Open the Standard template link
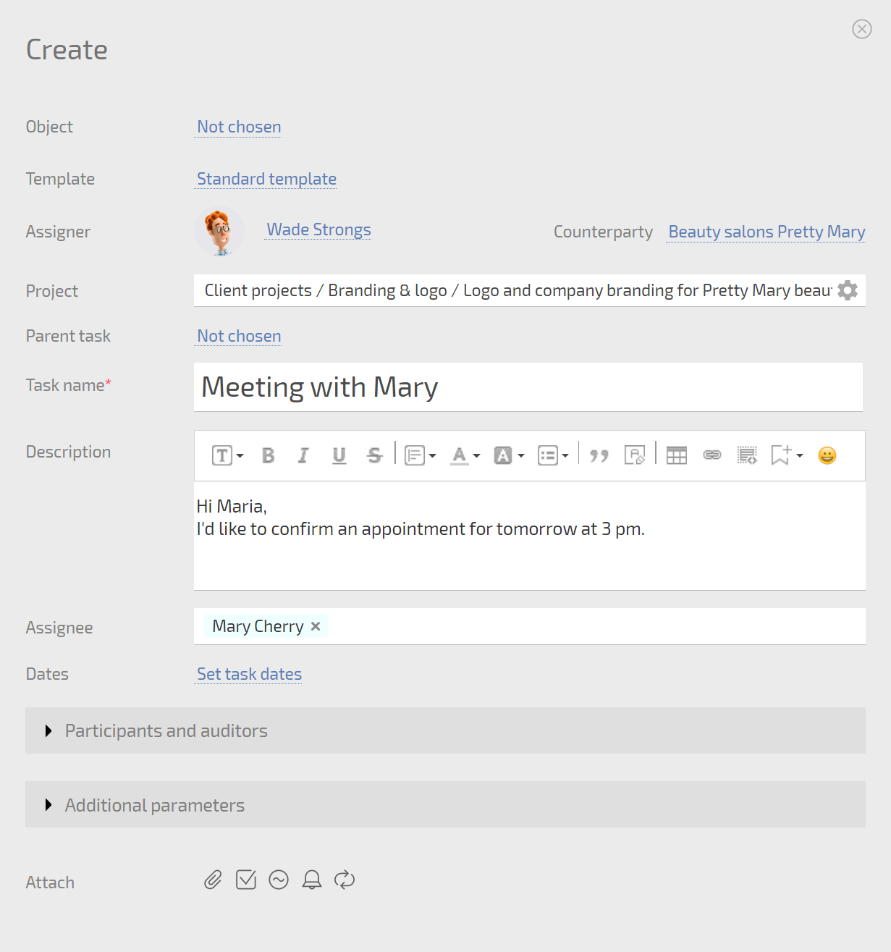The height and width of the screenshot is (952, 891). (266, 179)
